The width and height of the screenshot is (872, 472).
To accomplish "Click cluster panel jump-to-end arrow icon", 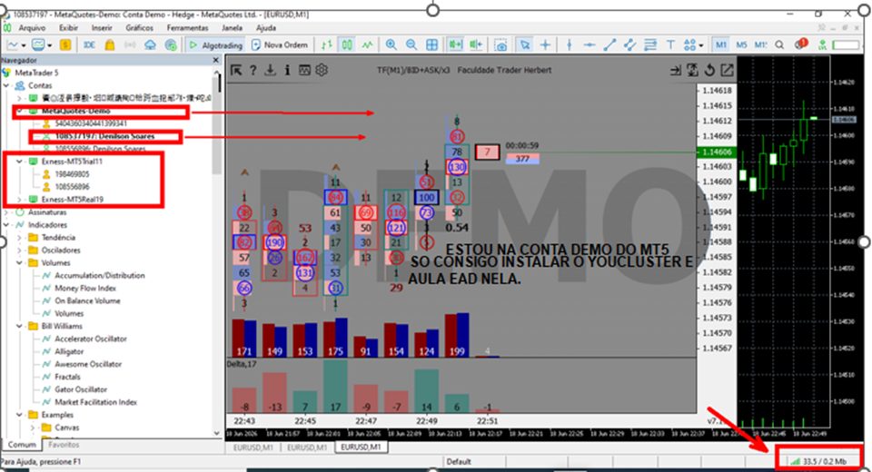I will click(x=675, y=70).
